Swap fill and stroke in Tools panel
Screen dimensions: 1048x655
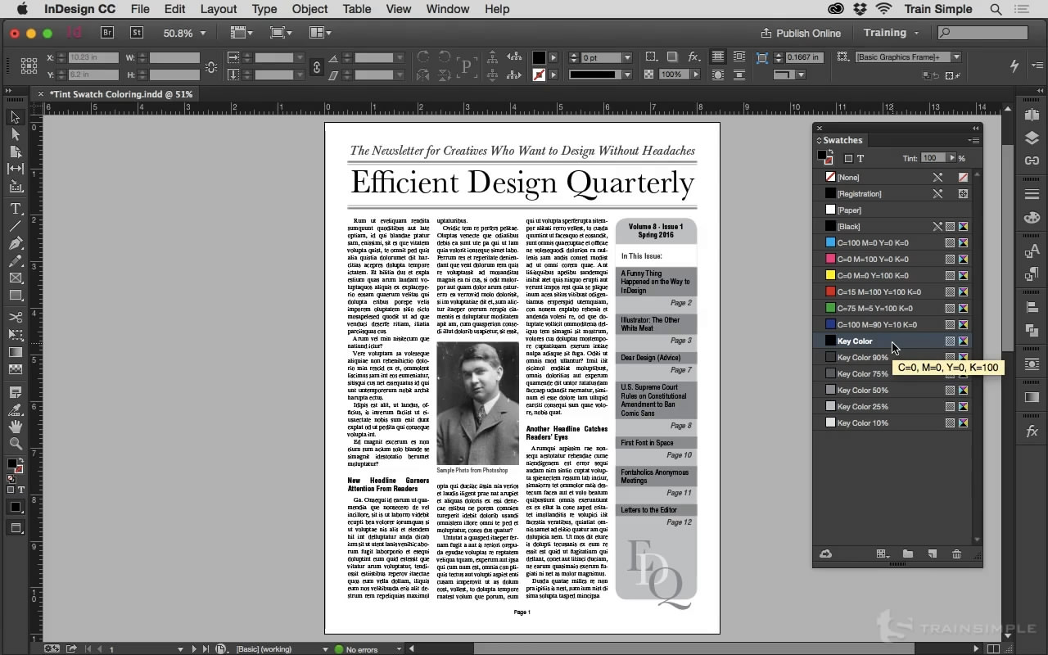click(x=20, y=461)
